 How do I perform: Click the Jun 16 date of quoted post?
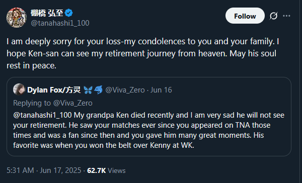coord(161,90)
